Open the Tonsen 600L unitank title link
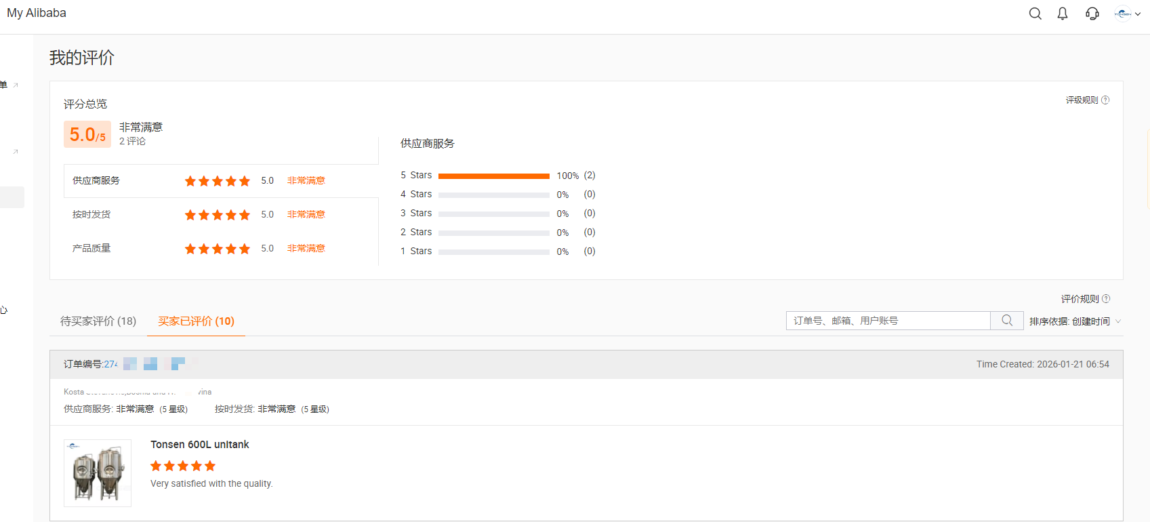Screen dimensions: 1150x522 199,445
